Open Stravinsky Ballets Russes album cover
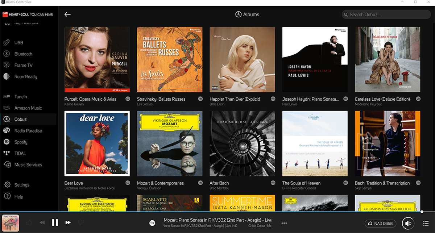Image resolution: width=435 pixels, height=233 pixels. click(170, 59)
